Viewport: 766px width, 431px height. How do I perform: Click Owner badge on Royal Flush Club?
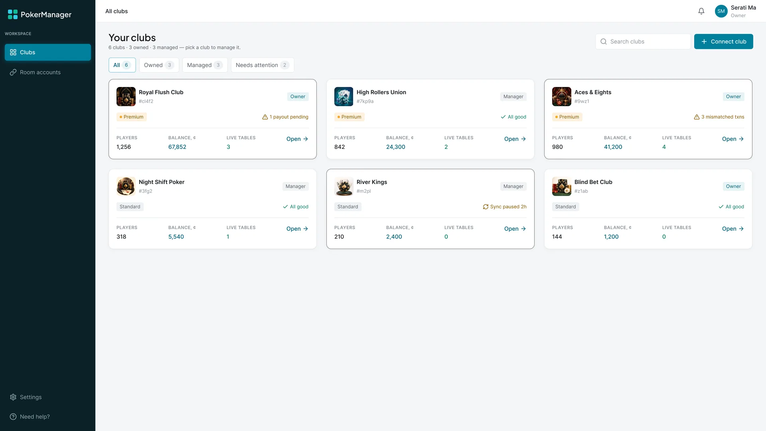coord(298,97)
